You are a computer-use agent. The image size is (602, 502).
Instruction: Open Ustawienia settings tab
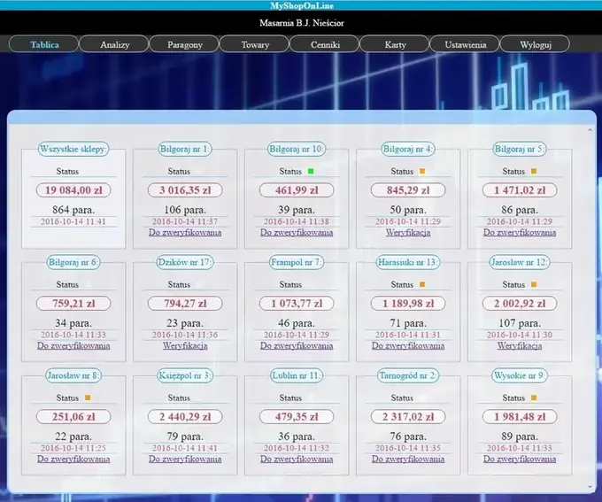466,44
